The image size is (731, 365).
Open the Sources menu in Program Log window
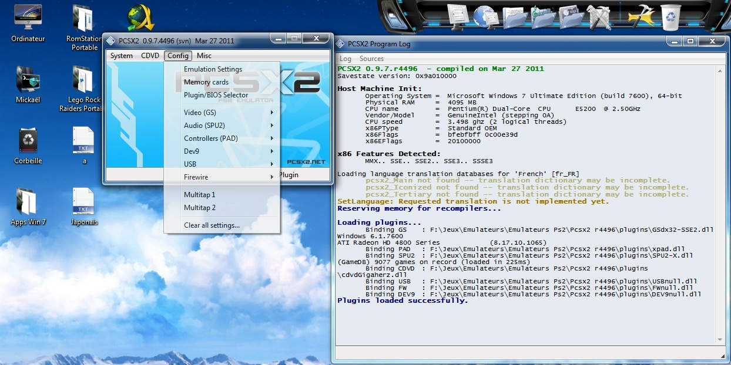click(371, 59)
